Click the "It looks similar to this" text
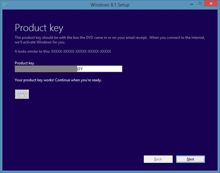 click(x=34, y=51)
